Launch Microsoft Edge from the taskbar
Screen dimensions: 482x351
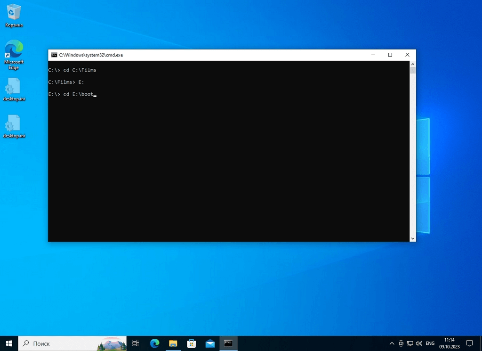point(154,343)
